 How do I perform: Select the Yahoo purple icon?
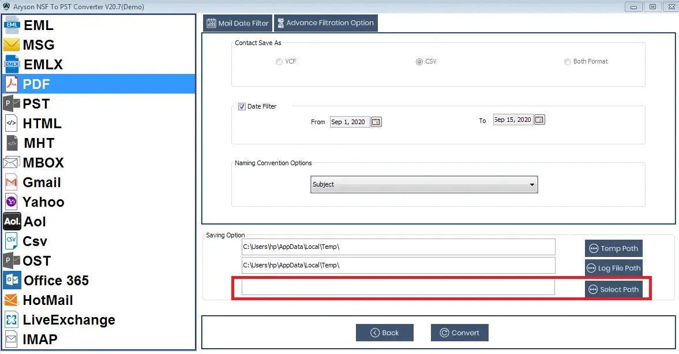(x=12, y=202)
